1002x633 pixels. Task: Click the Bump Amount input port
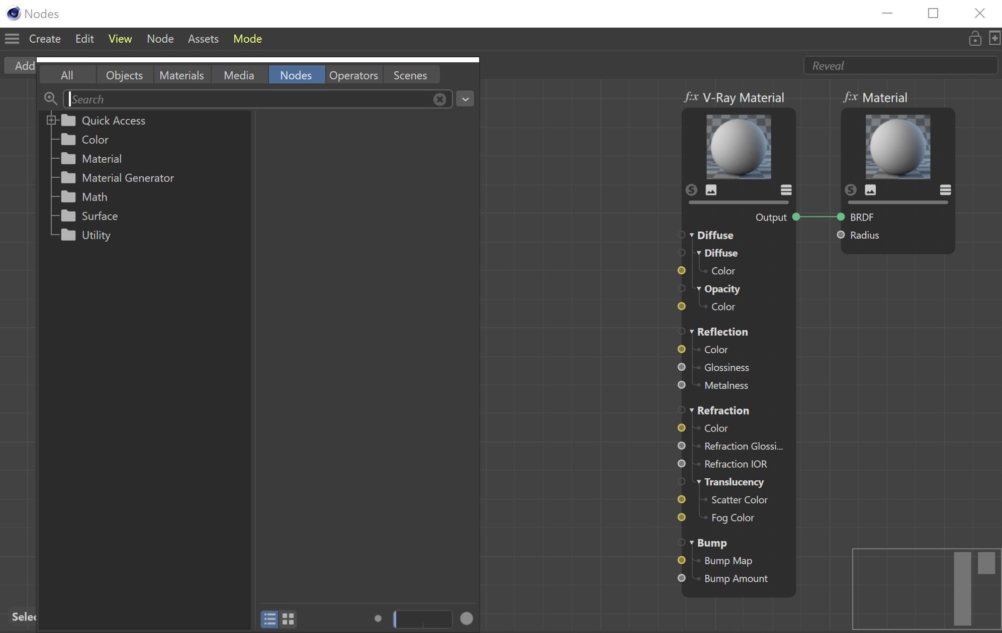click(x=681, y=578)
